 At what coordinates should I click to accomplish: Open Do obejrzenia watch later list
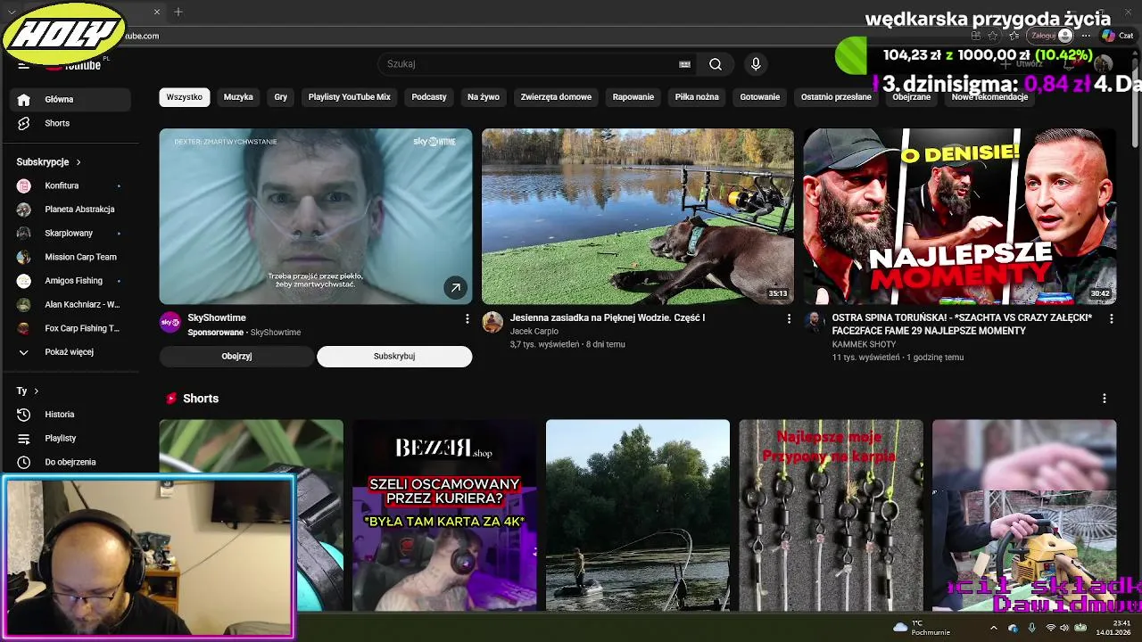pos(70,462)
